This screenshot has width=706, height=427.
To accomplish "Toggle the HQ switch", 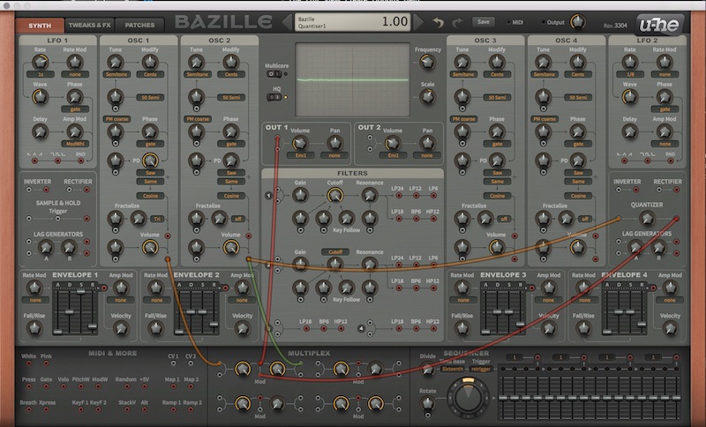I will tap(274, 97).
